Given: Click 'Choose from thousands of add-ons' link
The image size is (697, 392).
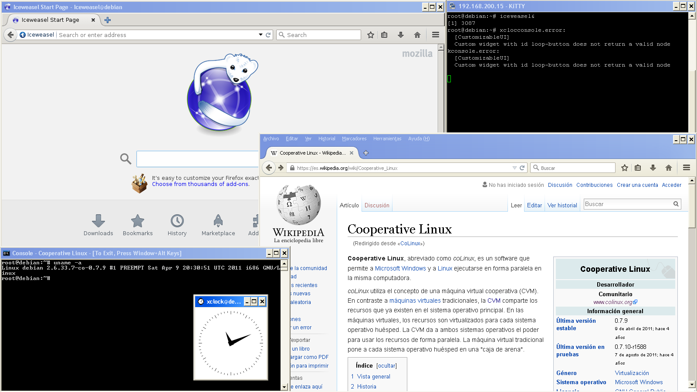Looking at the screenshot, I should (200, 184).
